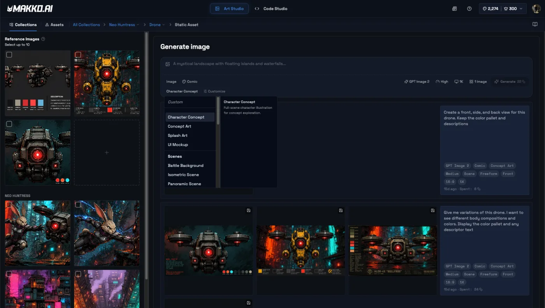Image resolution: width=545 pixels, height=308 pixels.
Task: Open the book docs icon at right
Action: [x=535, y=24]
